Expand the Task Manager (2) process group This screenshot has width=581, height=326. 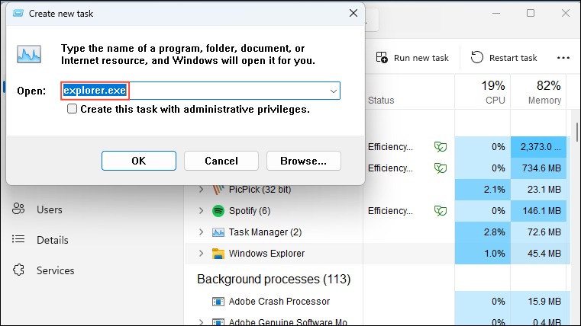pyautogui.click(x=202, y=232)
